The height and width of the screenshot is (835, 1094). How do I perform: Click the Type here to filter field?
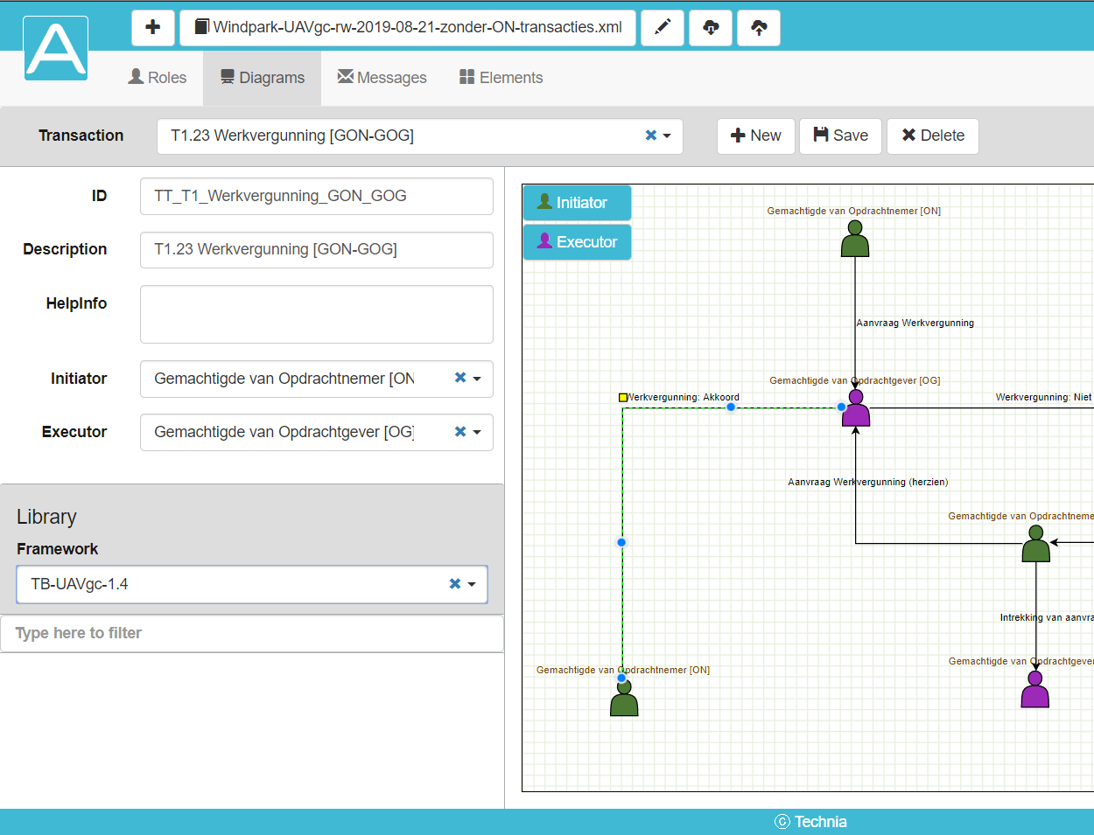(252, 633)
